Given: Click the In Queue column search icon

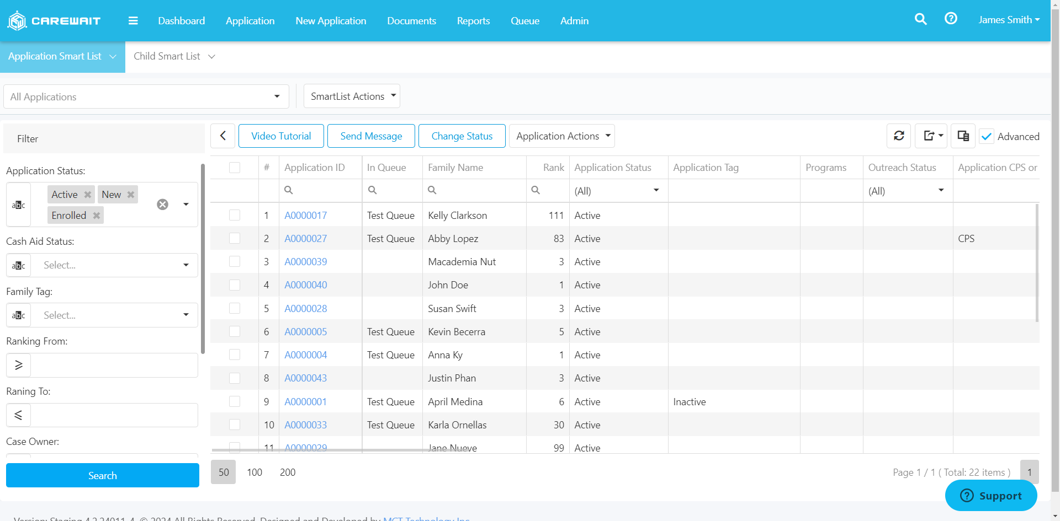Looking at the screenshot, I should click(373, 190).
